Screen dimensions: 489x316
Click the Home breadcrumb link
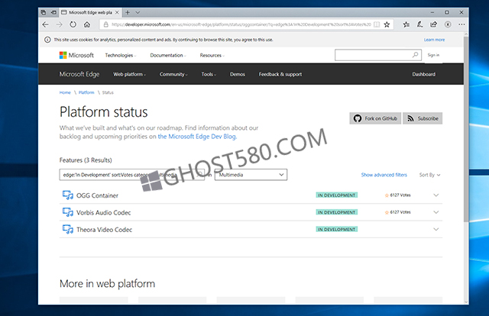(x=65, y=92)
